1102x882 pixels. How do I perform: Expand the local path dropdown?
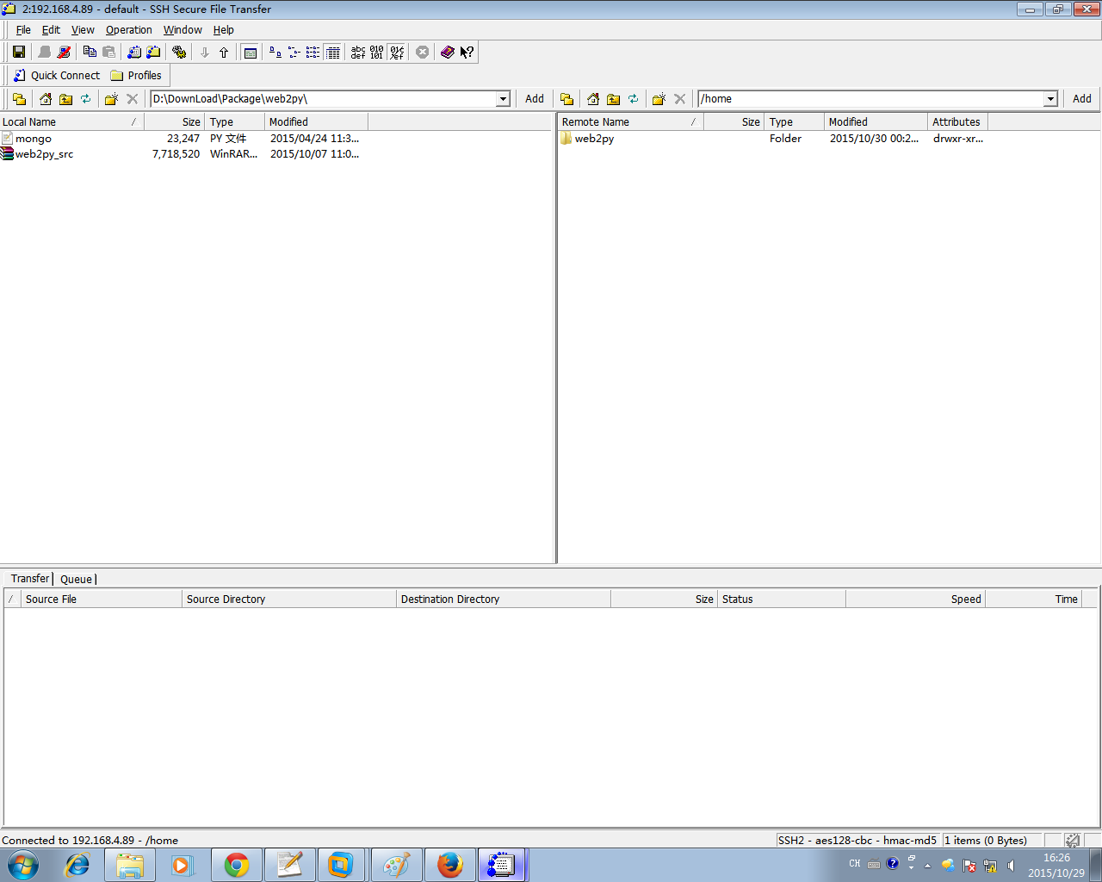pos(503,99)
